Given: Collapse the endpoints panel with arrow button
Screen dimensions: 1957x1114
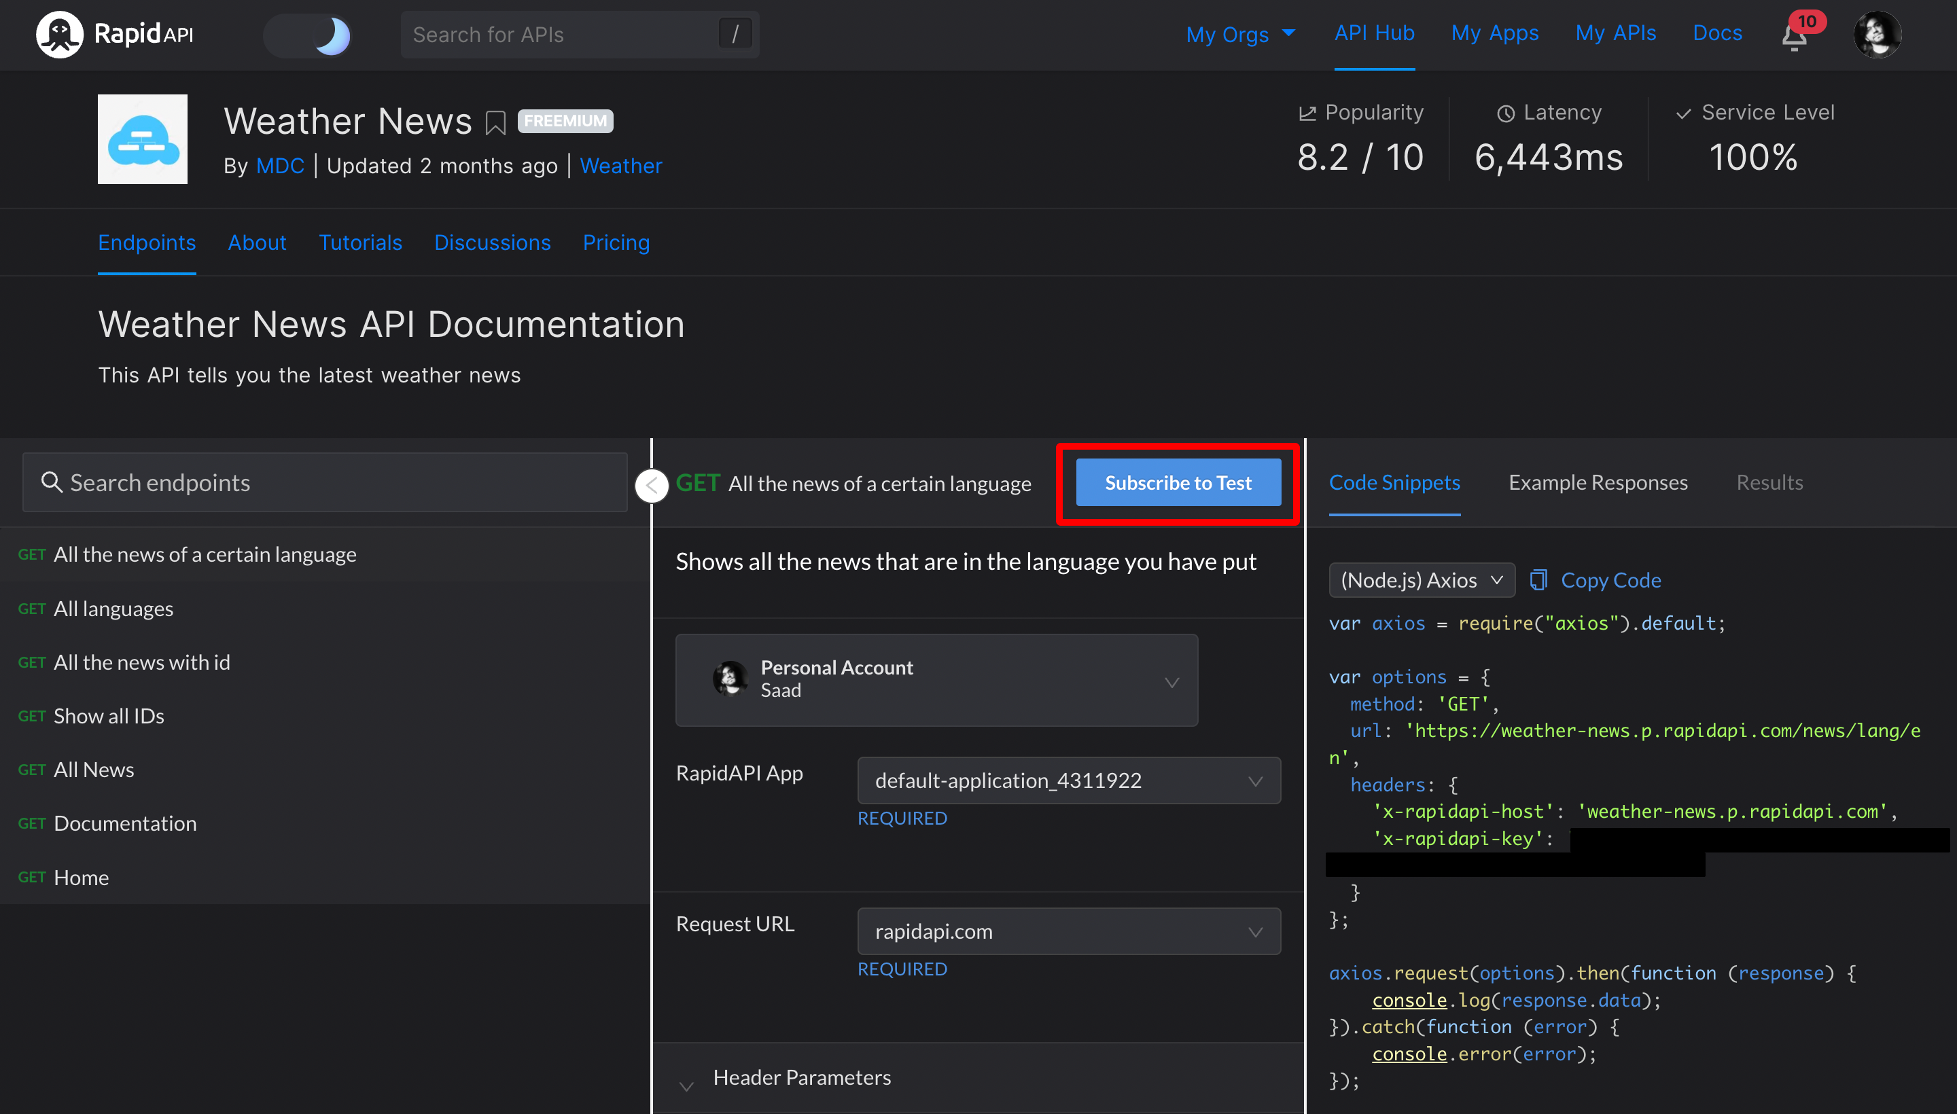Looking at the screenshot, I should click(x=652, y=484).
